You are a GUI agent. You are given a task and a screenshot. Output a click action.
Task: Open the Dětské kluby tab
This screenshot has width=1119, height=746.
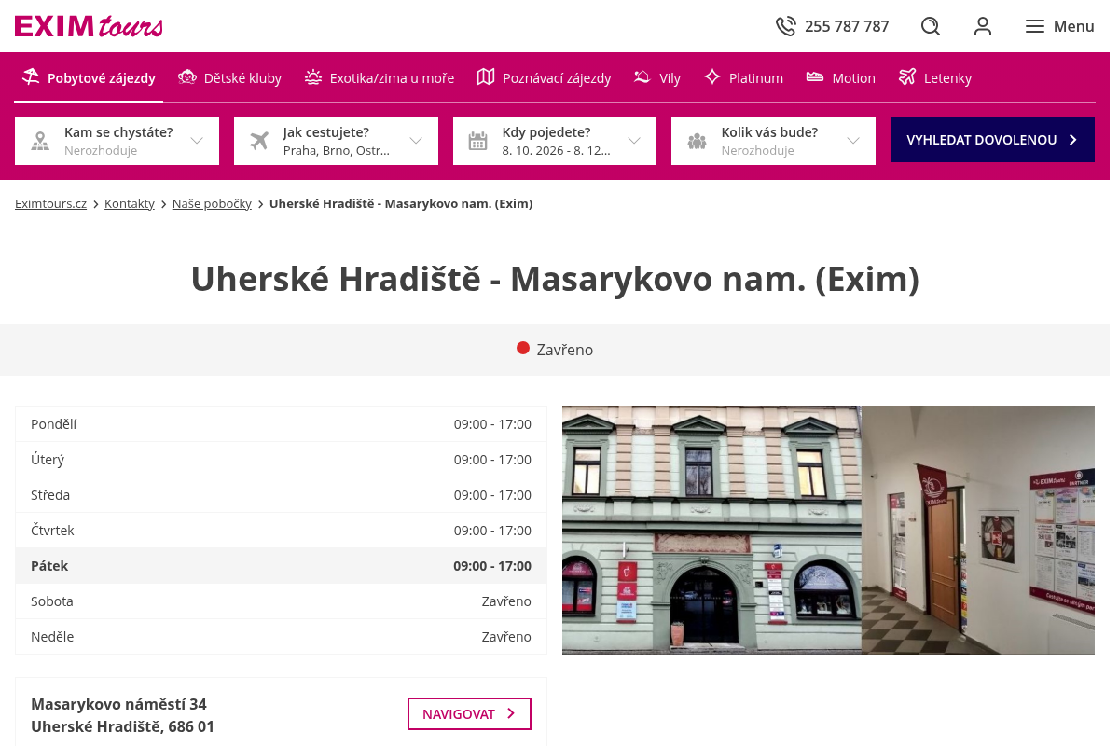[x=229, y=77]
